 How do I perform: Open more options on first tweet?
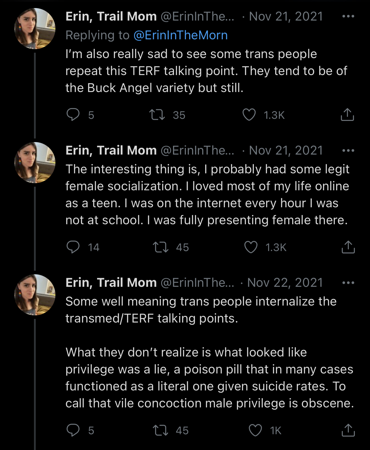[x=348, y=16]
